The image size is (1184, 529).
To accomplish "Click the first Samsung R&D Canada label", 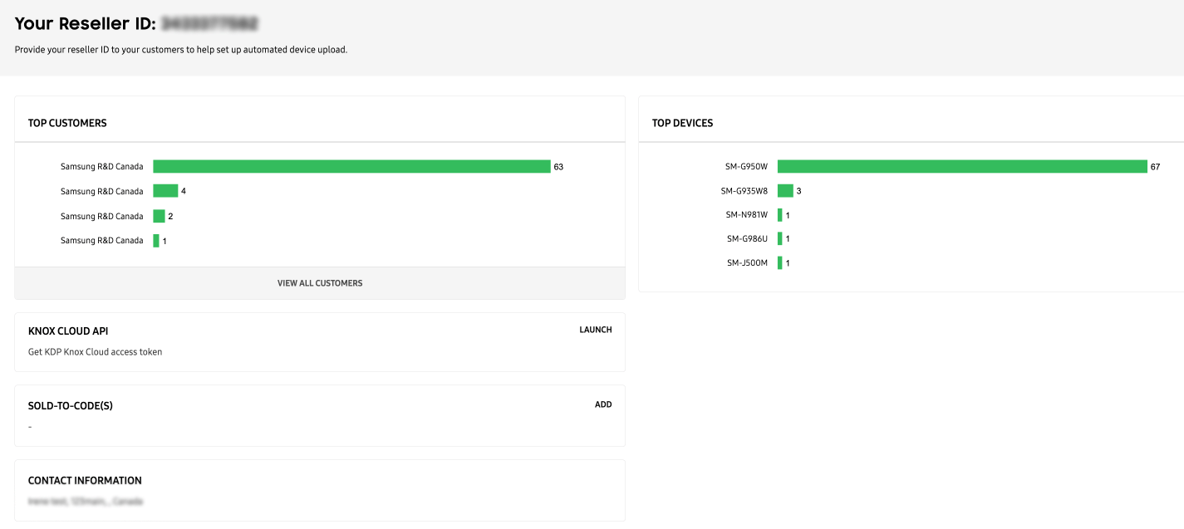I will pos(101,167).
